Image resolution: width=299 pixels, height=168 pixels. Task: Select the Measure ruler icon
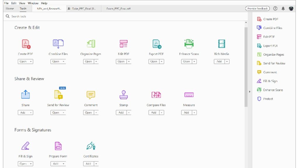click(189, 95)
